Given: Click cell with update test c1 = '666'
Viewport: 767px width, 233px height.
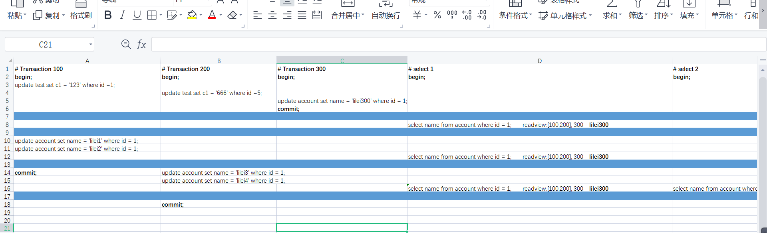Looking at the screenshot, I should 219,93.
